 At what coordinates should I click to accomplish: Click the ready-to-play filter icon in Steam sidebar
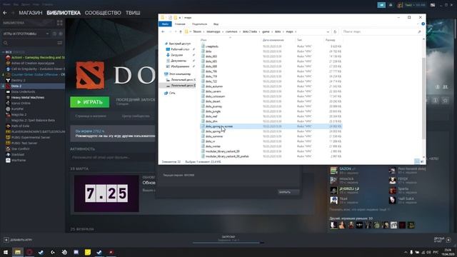[x=60, y=34]
